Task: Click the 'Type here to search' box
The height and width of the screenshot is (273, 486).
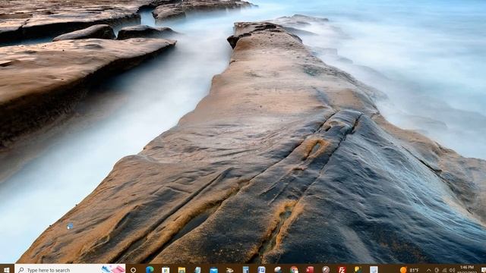Action: click(x=70, y=269)
